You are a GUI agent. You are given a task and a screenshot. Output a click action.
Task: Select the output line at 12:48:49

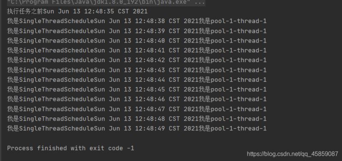[137, 128]
